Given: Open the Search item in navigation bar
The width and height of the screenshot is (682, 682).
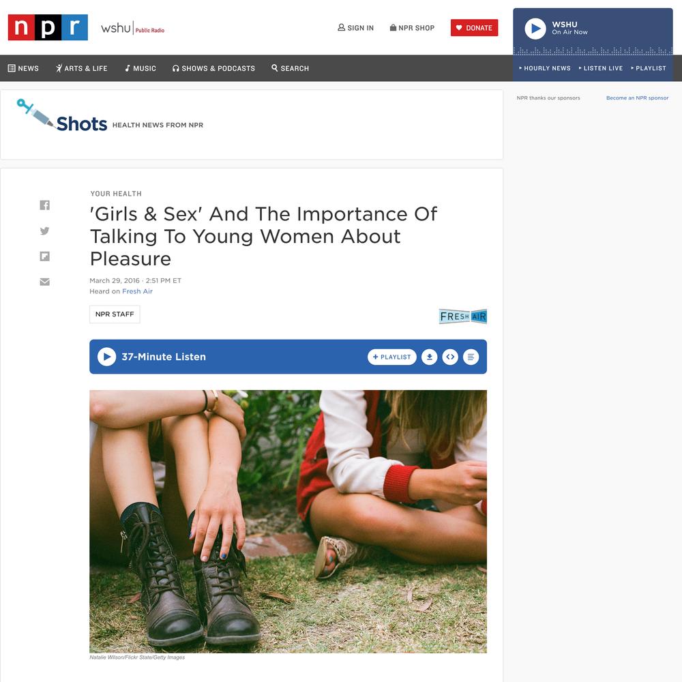Looking at the screenshot, I should tap(290, 68).
